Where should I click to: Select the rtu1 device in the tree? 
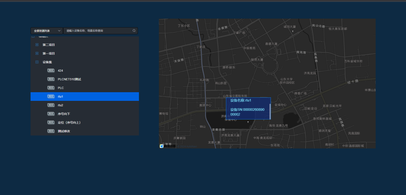(x=60, y=96)
